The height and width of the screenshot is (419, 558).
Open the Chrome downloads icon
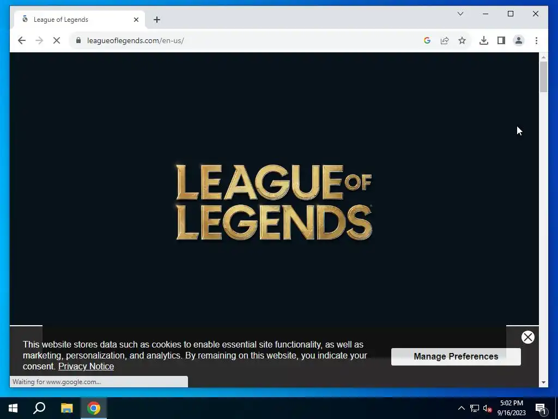coord(484,40)
